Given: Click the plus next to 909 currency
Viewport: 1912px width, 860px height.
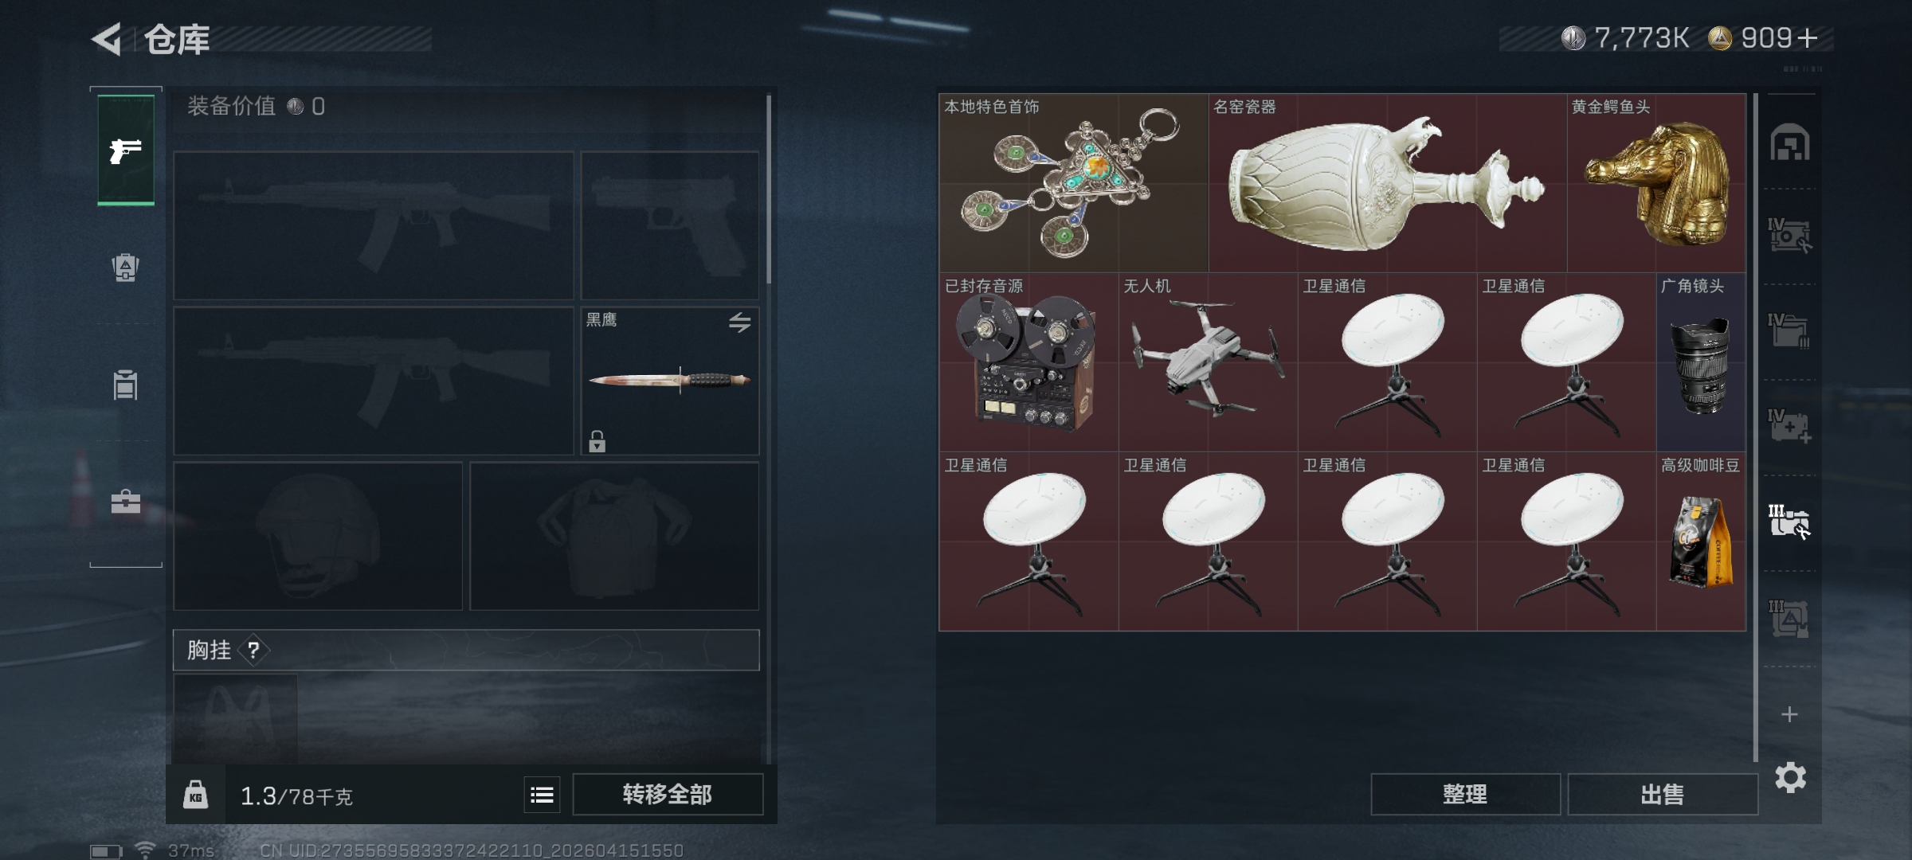Looking at the screenshot, I should click(1808, 38).
